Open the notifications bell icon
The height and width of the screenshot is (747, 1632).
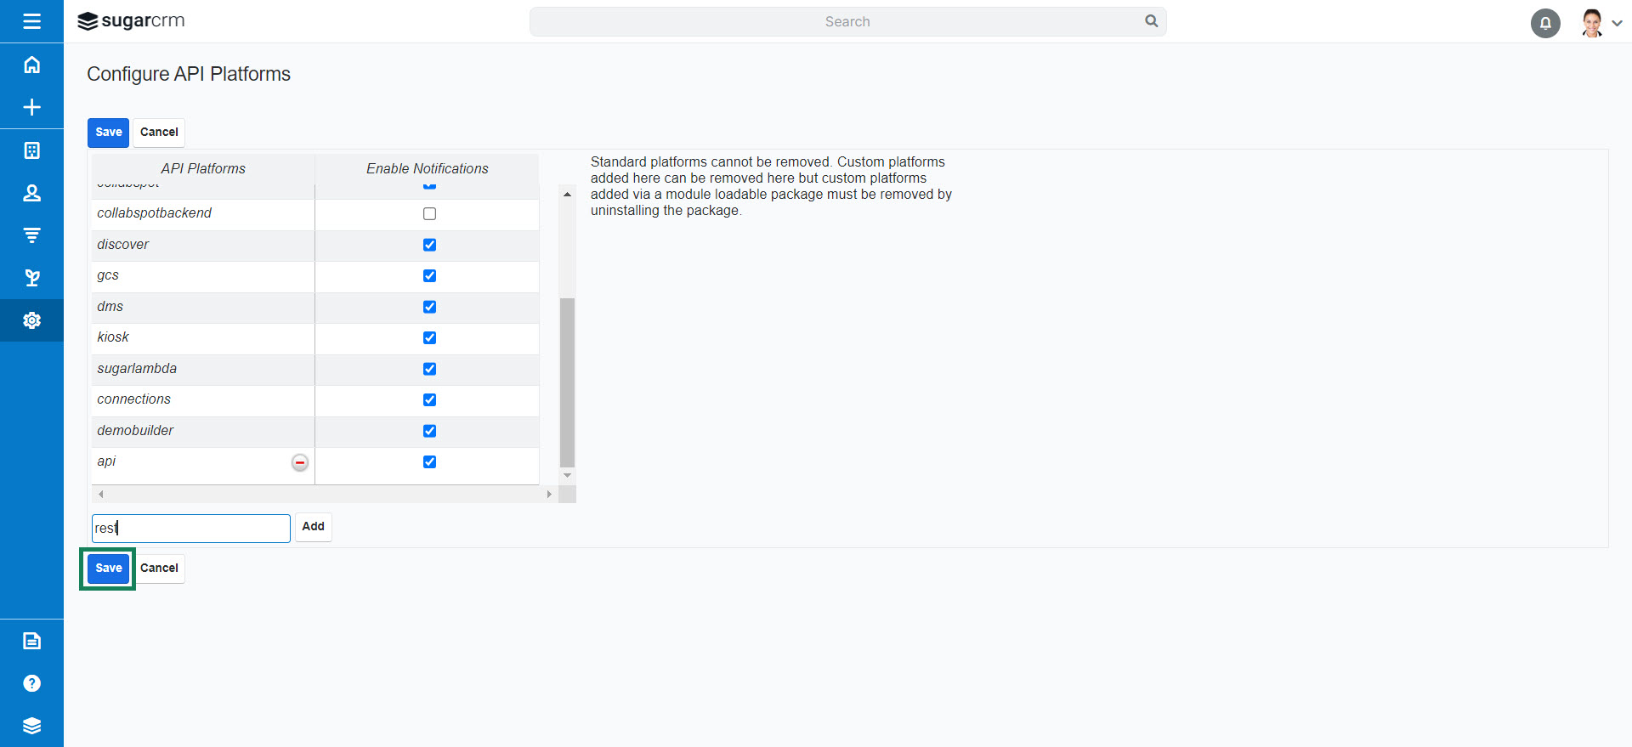(1544, 23)
